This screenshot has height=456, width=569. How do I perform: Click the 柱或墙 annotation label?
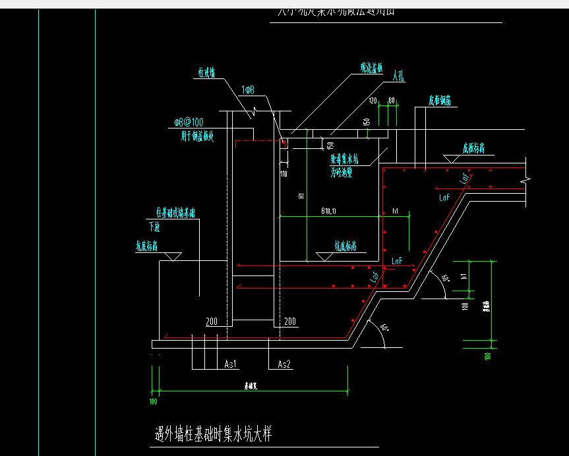click(206, 72)
